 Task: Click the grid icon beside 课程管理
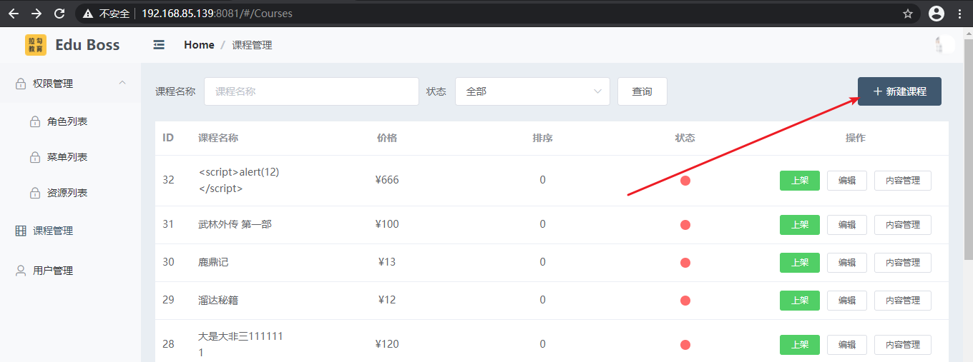(21, 231)
